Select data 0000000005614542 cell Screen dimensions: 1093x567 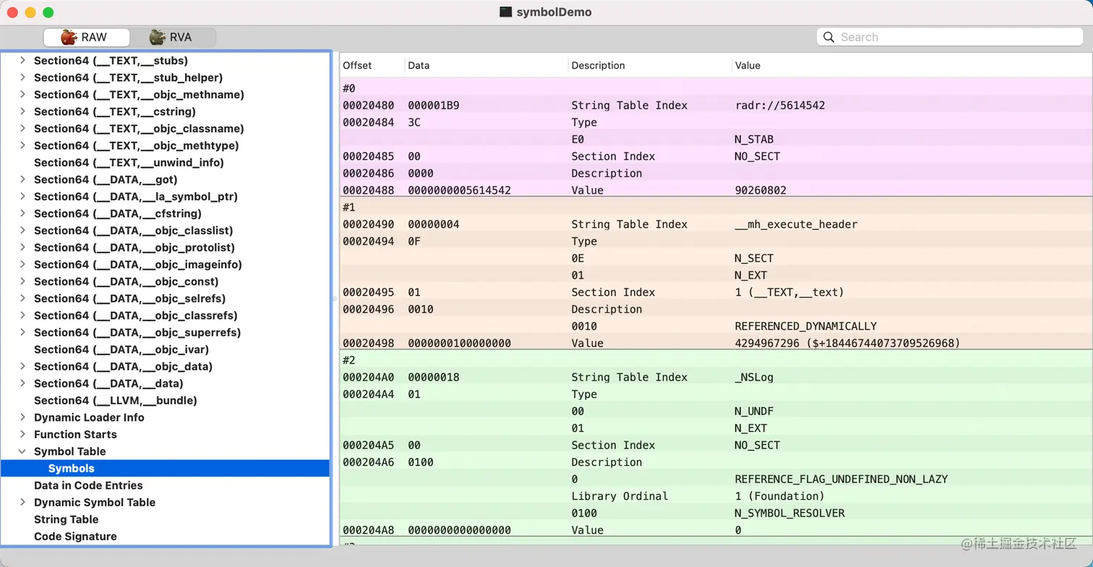[459, 190]
